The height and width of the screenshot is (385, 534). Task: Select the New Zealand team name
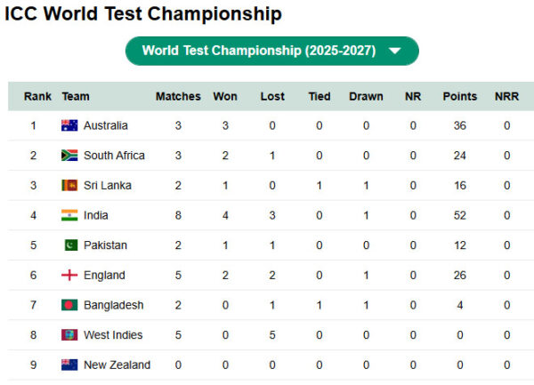117,365
